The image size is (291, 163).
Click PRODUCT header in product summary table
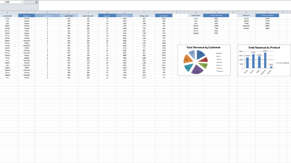tap(246, 15)
